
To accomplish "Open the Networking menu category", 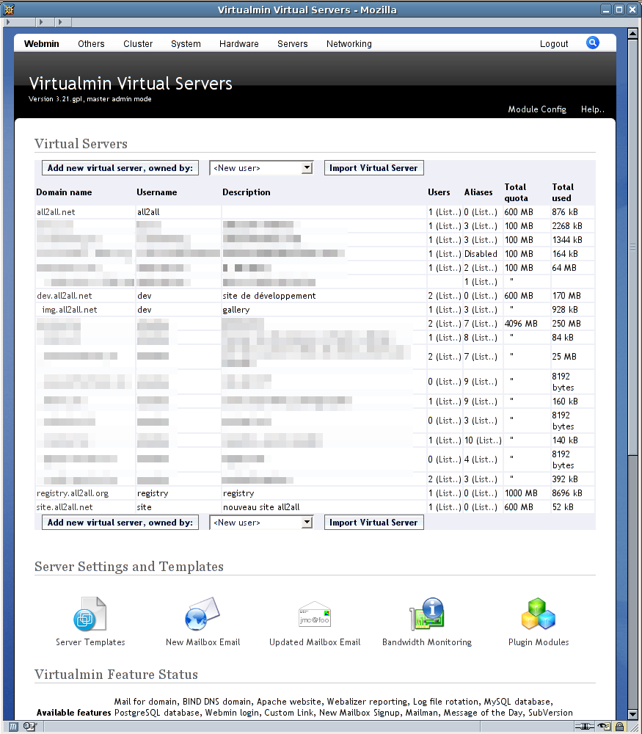I will point(349,44).
